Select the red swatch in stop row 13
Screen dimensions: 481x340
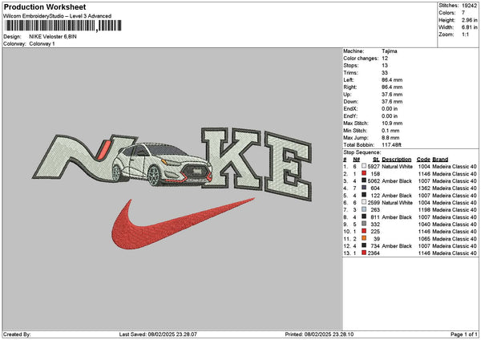point(364,253)
